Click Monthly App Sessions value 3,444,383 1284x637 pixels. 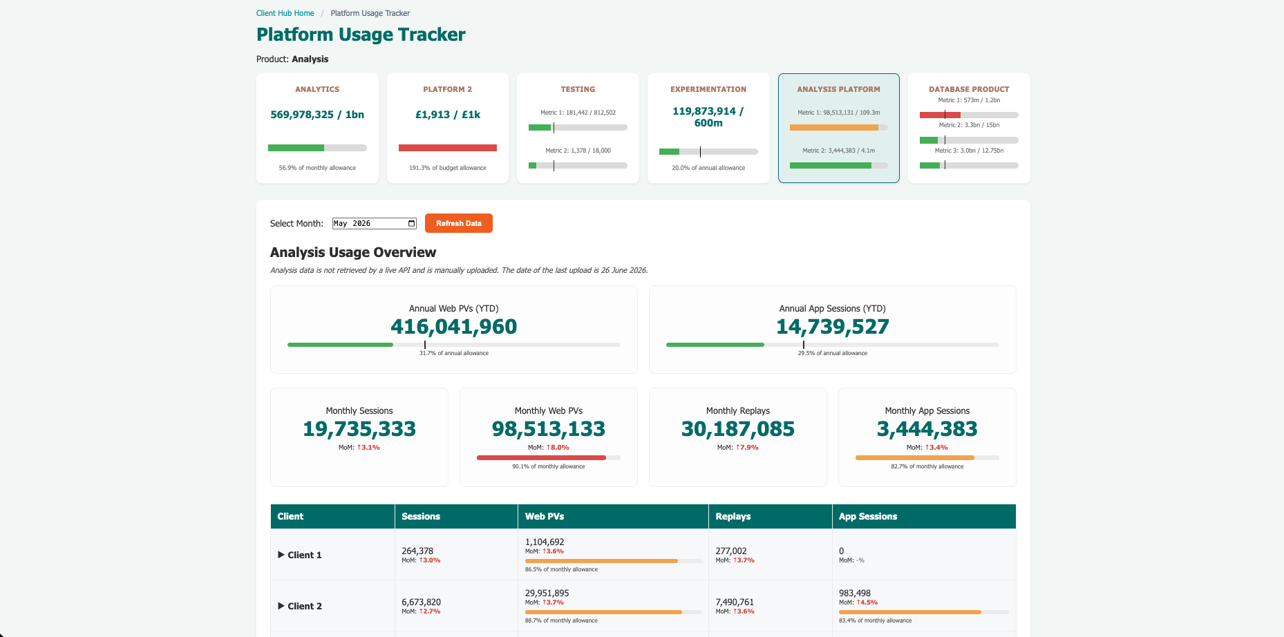click(x=927, y=429)
